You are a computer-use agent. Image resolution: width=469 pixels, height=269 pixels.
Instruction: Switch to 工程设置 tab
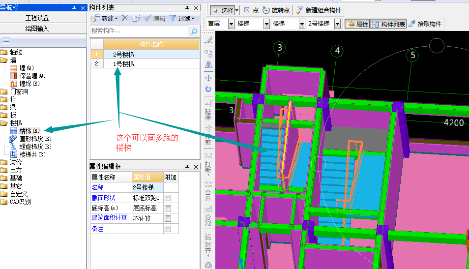37,18
